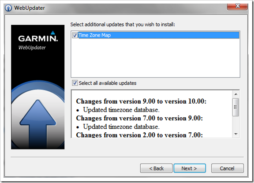Click the 'Changes from version 9.00 to version 10.00' heading
254x183 pixels.
141,101
